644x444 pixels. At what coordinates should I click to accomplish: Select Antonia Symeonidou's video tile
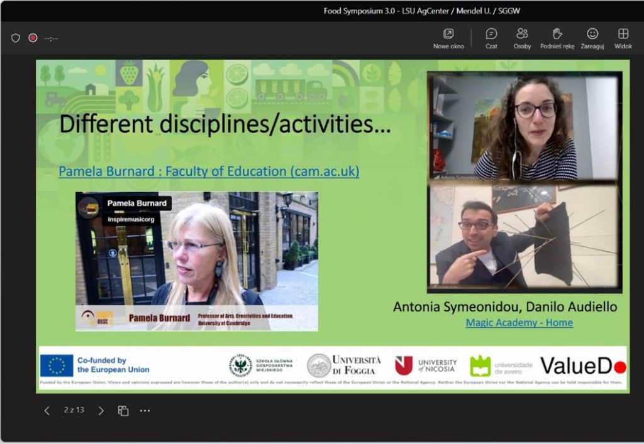524,126
